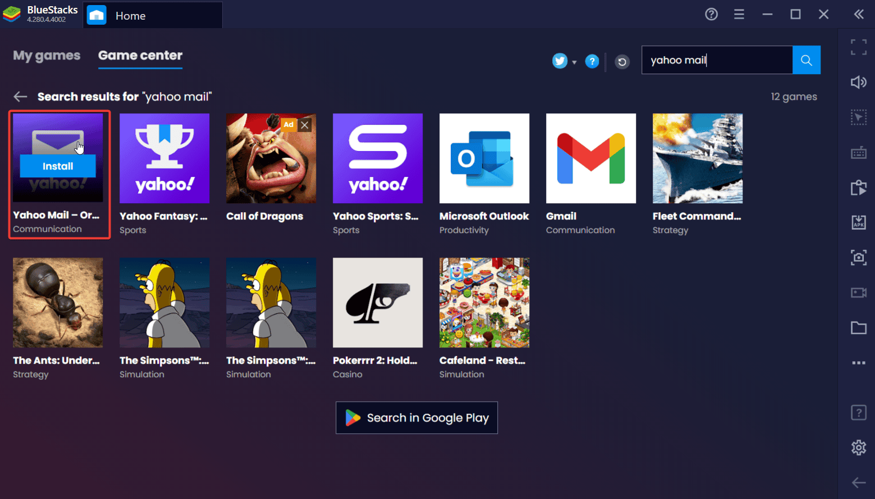This screenshot has width=875, height=499.
Task: Click the BlueStacks logo icon
Action: tap(12, 15)
